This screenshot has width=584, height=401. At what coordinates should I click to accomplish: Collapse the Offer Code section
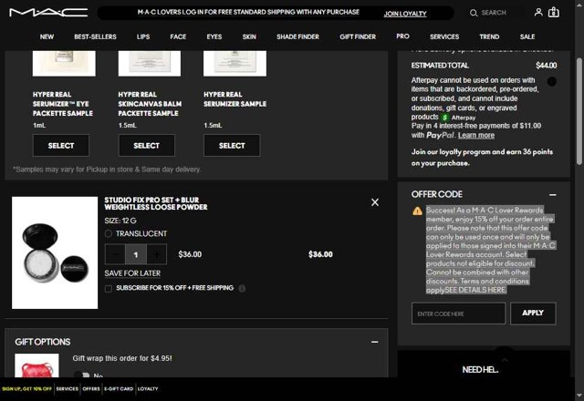pyautogui.click(x=552, y=194)
